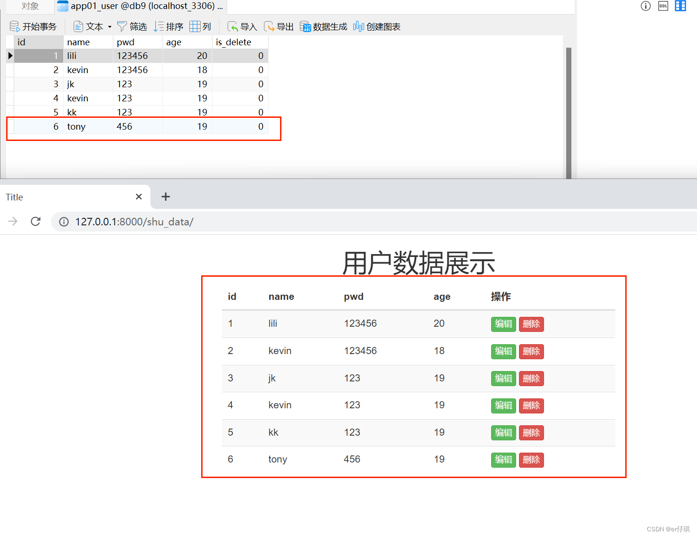This screenshot has height=537, width=697.
Task: Click 删除 button for row id 4
Action: [531, 405]
